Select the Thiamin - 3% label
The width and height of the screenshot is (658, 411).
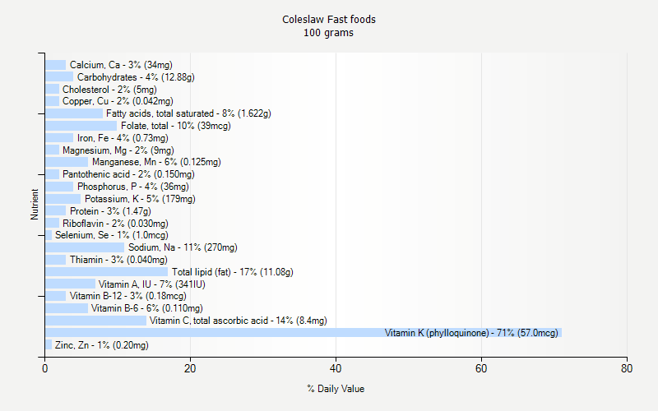tap(118, 260)
